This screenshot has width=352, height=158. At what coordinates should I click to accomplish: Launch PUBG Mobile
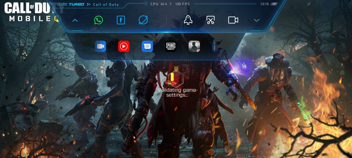(x=171, y=46)
